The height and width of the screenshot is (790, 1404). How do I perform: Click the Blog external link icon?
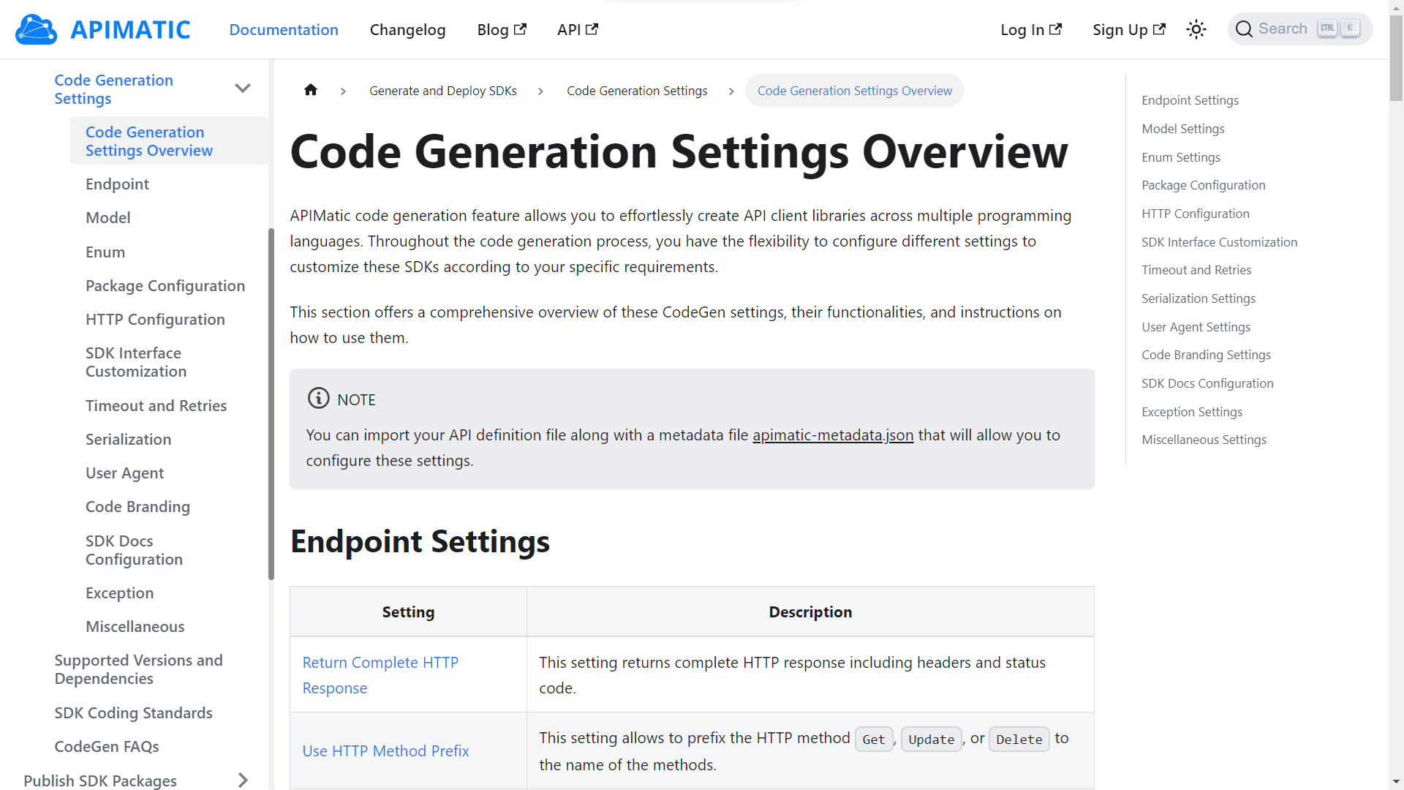pos(521,29)
